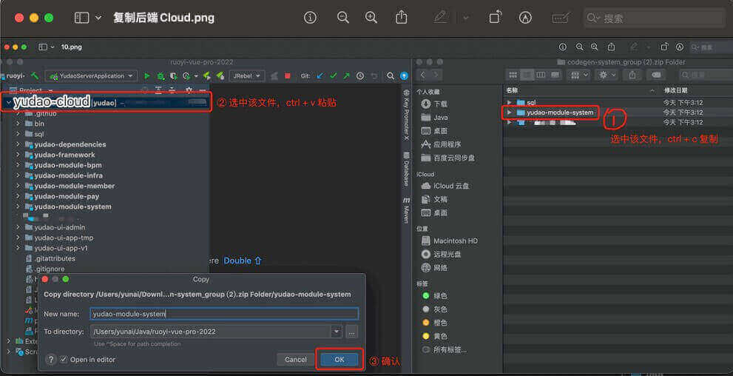
Task: Toggle the Open in editor checkbox
Action: (64, 360)
